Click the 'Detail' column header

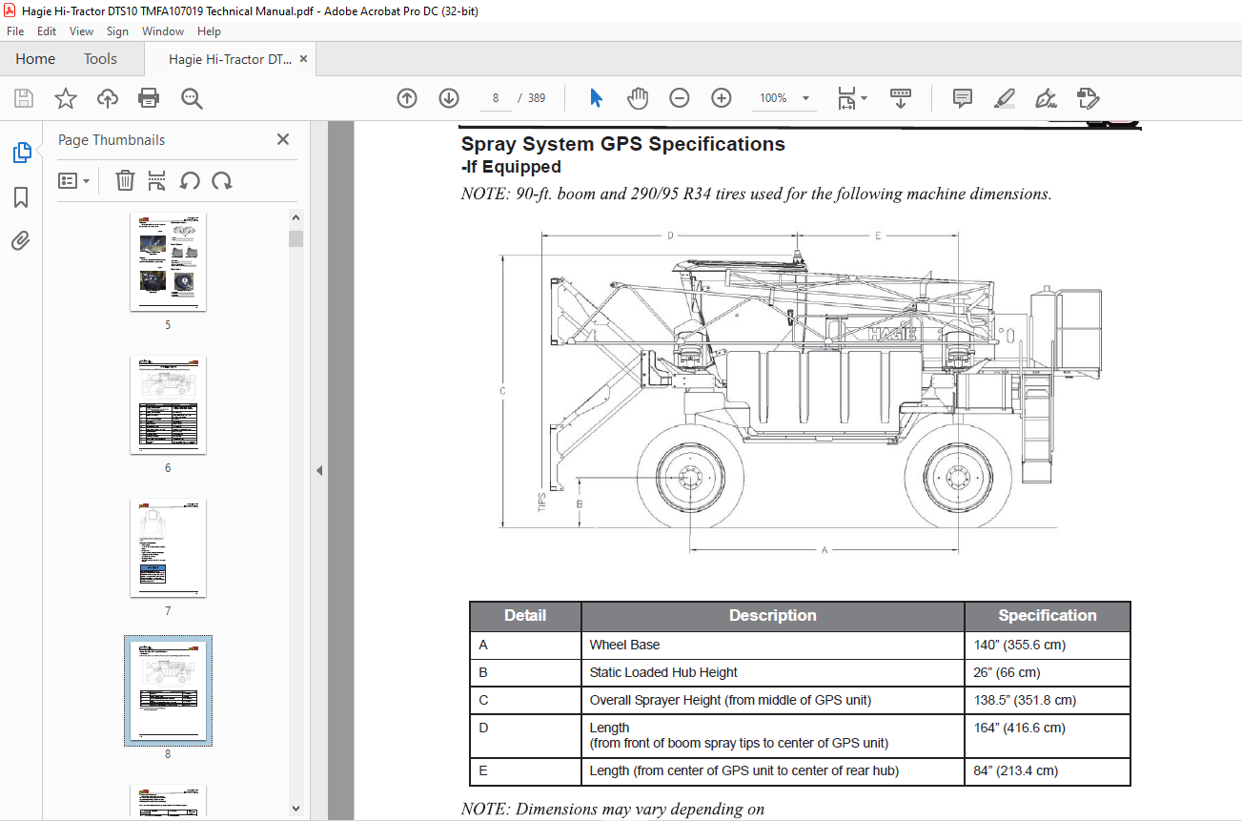pos(525,616)
